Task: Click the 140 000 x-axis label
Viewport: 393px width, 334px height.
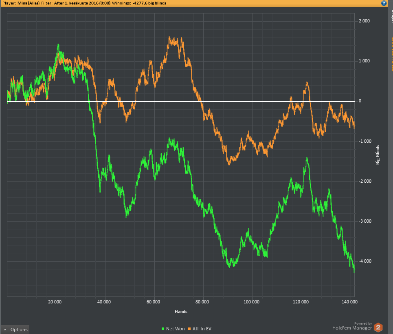Action: point(349,302)
